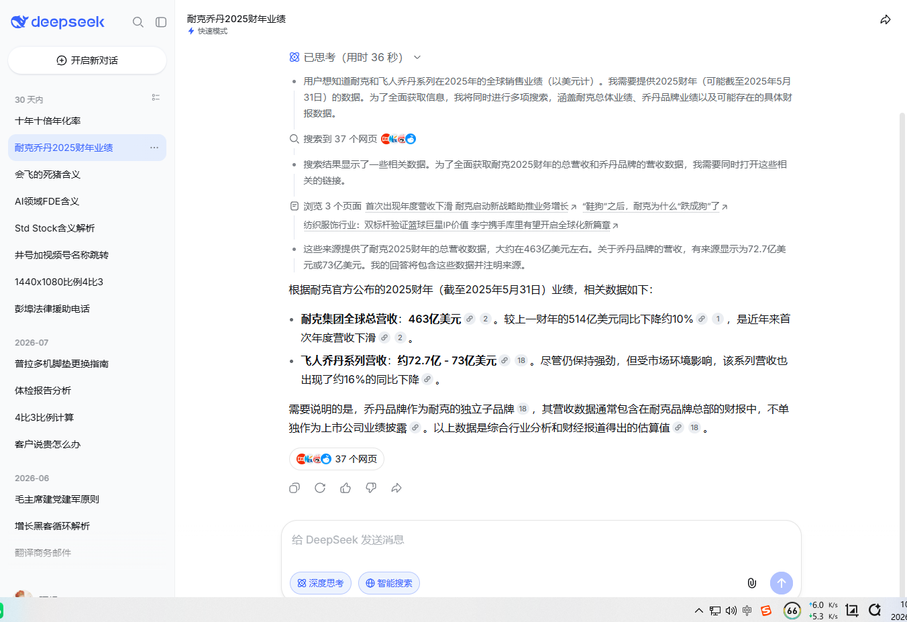Dislike the response with thumbs-down icon
907x622 pixels.
pyautogui.click(x=371, y=488)
